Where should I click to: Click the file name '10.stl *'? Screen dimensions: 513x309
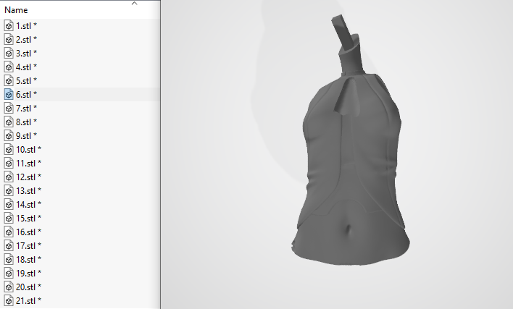[x=29, y=149]
